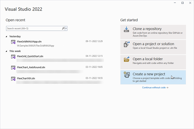Click the FlexGridMAUIApp.sln solution file icon
Screen dimensions: 194x129
13,43
